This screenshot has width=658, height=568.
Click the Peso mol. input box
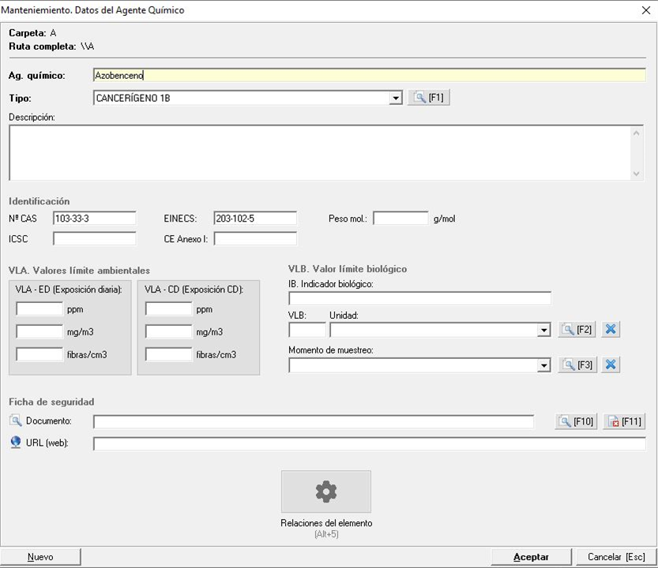pyautogui.click(x=400, y=219)
